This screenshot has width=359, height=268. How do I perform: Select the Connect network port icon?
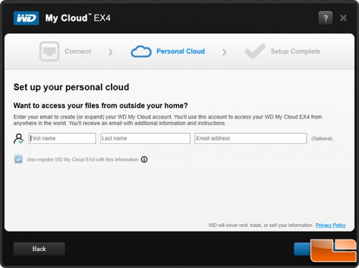click(49, 51)
